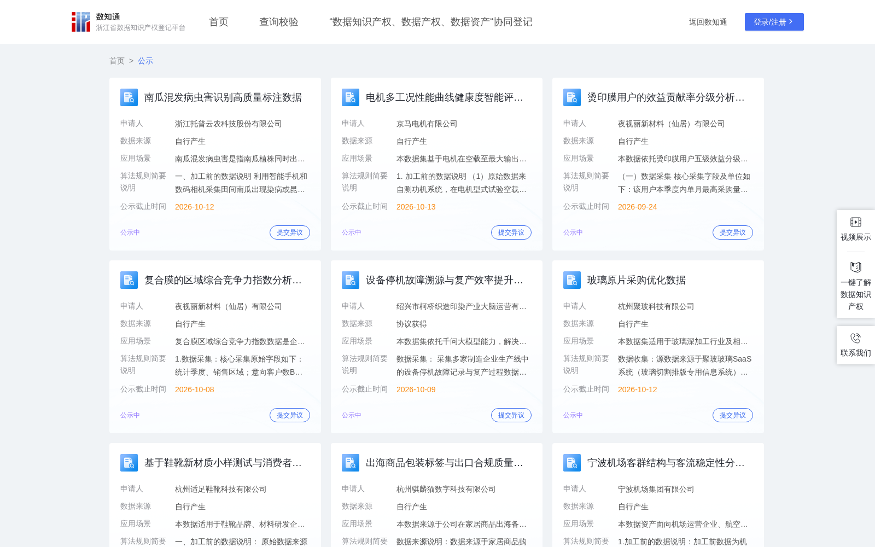Click deadline date 2026-10-13
The image size is (875, 547).
[416, 207]
